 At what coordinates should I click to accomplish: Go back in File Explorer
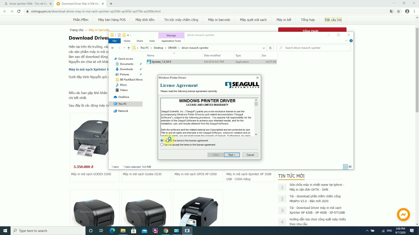(113, 48)
